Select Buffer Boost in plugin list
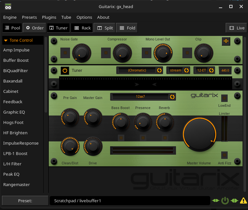This screenshot has width=248, height=210. point(23,61)
